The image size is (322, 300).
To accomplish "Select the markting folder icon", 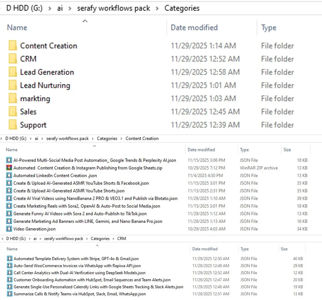I will click(13, 99).
